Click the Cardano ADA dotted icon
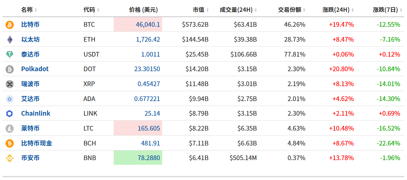This screenshot has width=407, height=180. [x=10, y=99]
